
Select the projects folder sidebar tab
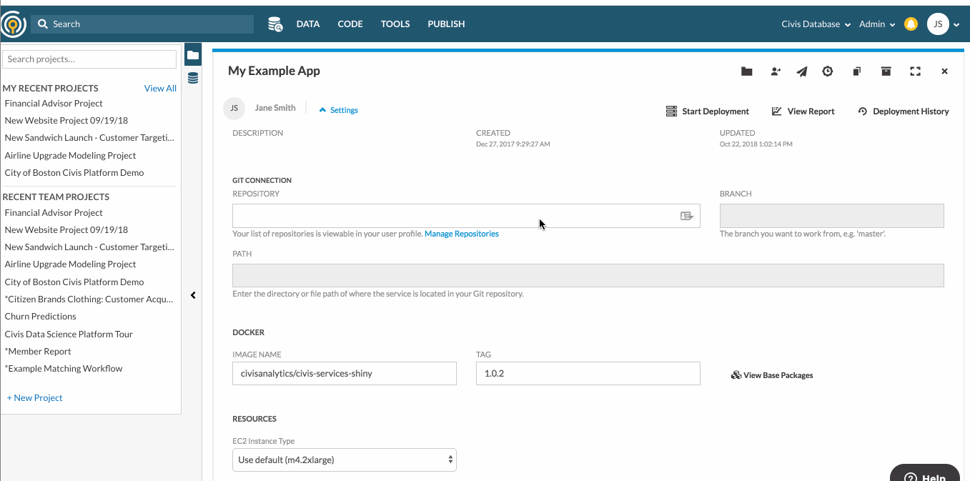coord(192,54)
